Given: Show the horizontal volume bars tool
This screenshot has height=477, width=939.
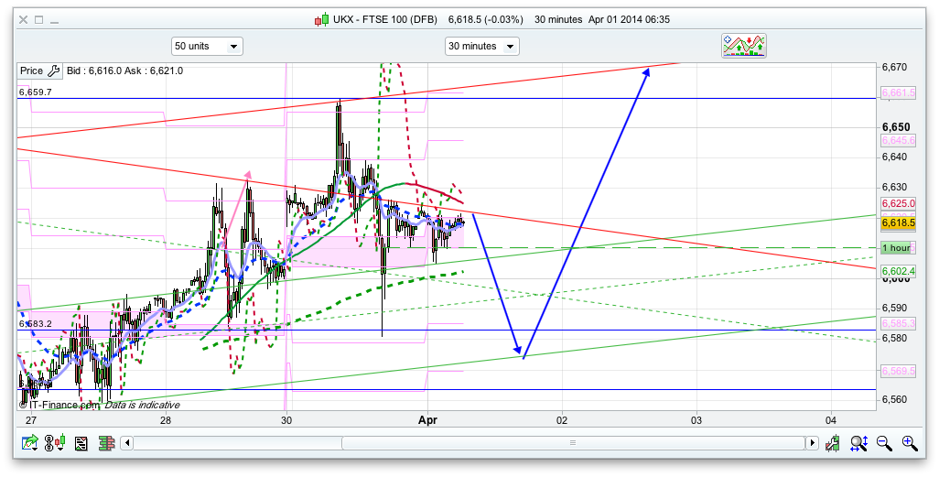Looking at the screenshot, I should pos(105,444).
